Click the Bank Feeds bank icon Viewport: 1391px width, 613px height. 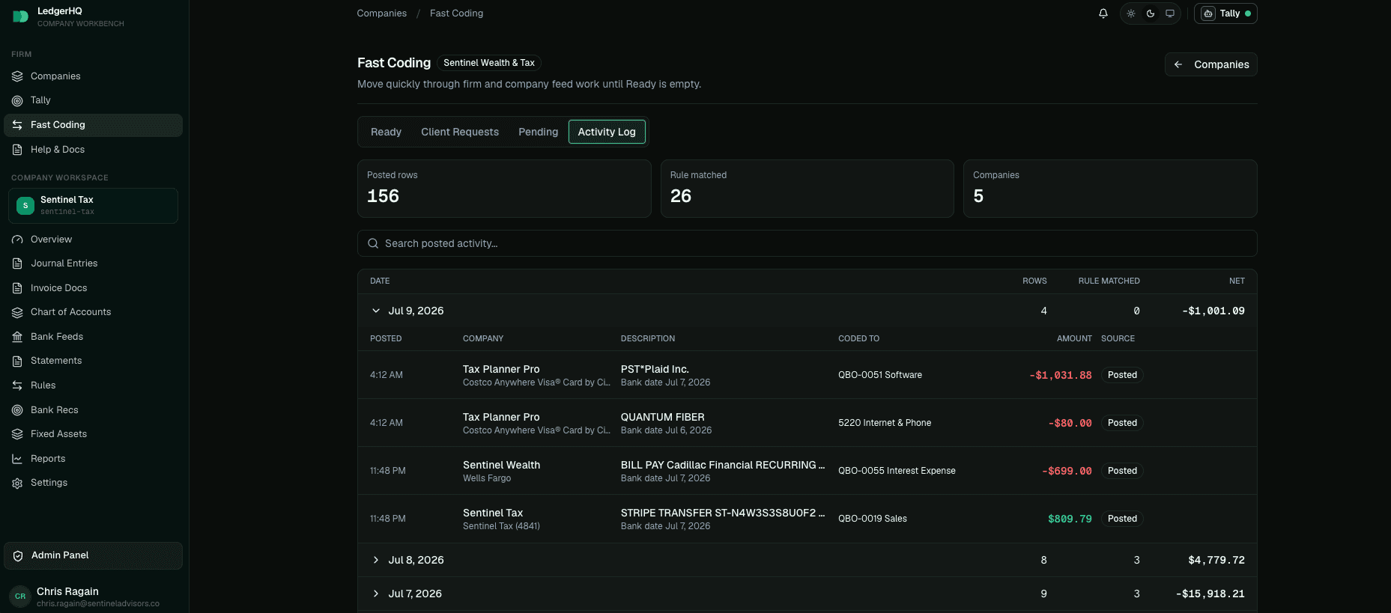[17, 337]
